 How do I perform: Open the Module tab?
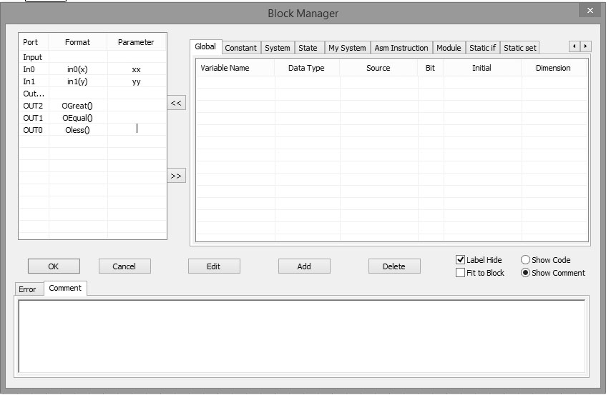point(449,48)
